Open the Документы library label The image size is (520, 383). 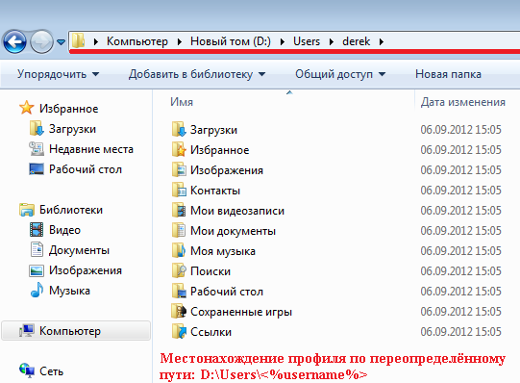click(79, 250)
